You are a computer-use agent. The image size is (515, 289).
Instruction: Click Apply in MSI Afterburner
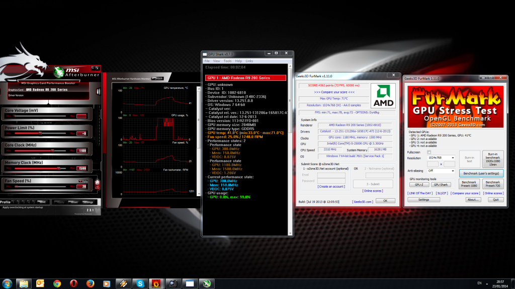pyautogui.click(x=60, y=202)
